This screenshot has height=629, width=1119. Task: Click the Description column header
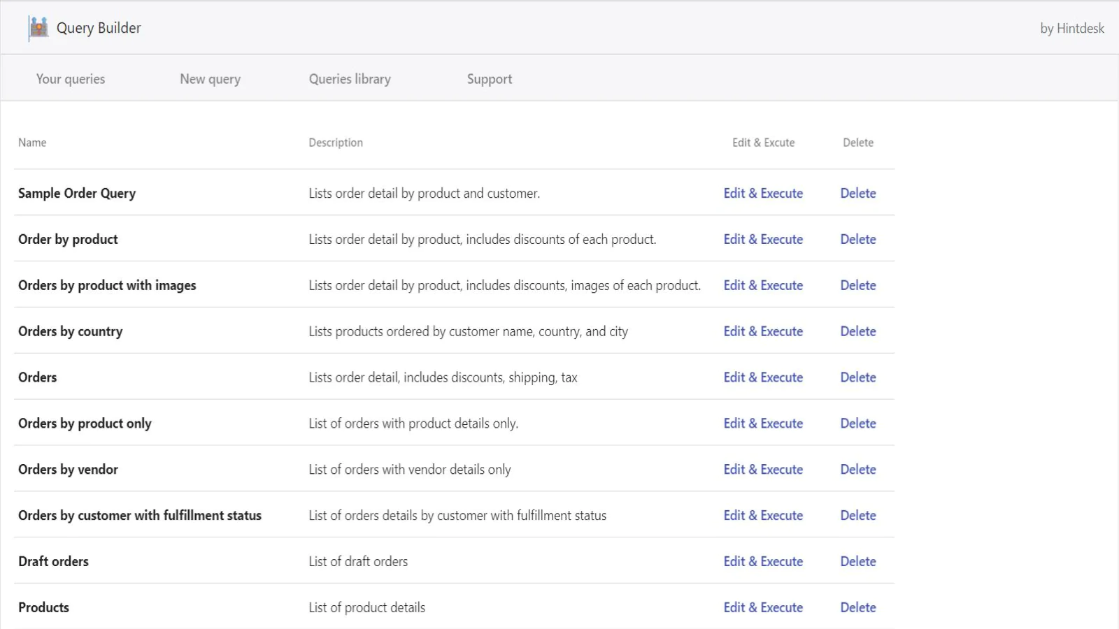336,142
